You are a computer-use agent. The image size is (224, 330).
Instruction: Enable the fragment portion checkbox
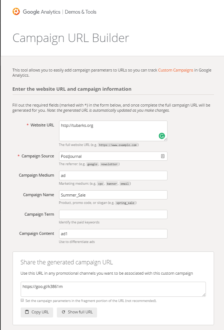[x=23, y=301]
